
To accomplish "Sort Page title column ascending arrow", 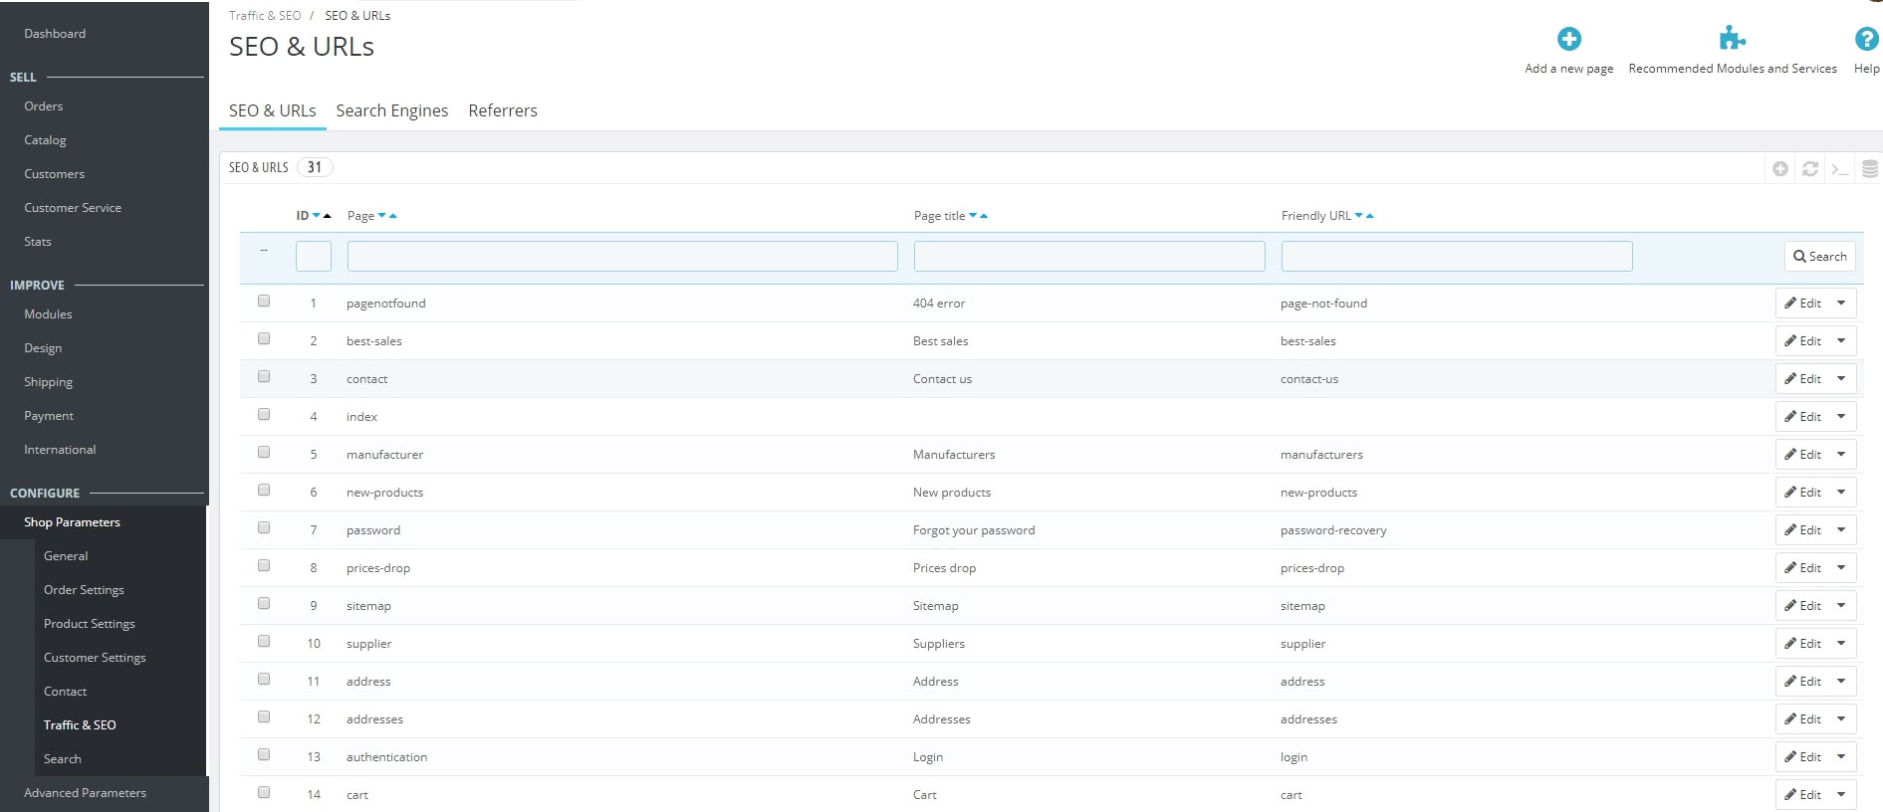I will (x=984, y=216).
